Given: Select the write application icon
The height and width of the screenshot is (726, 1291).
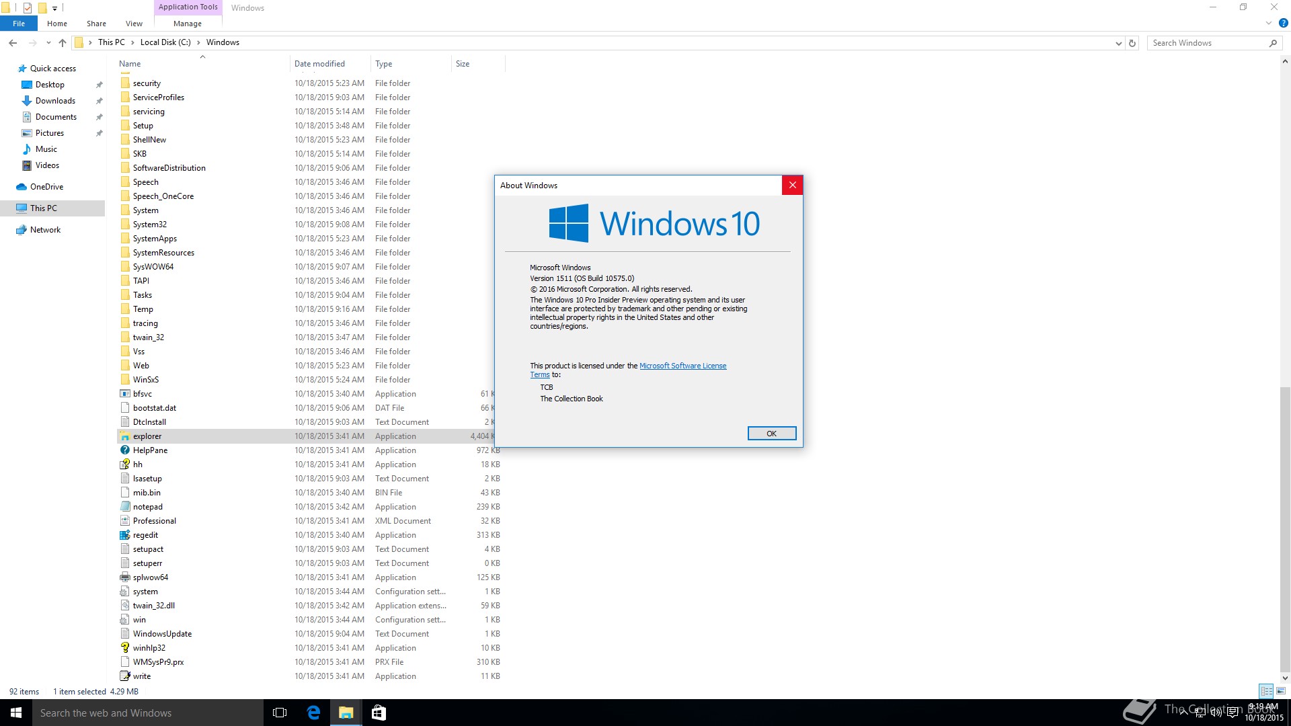Looking at the screenshot, I should pyautogui.click(x=124, y=676).
